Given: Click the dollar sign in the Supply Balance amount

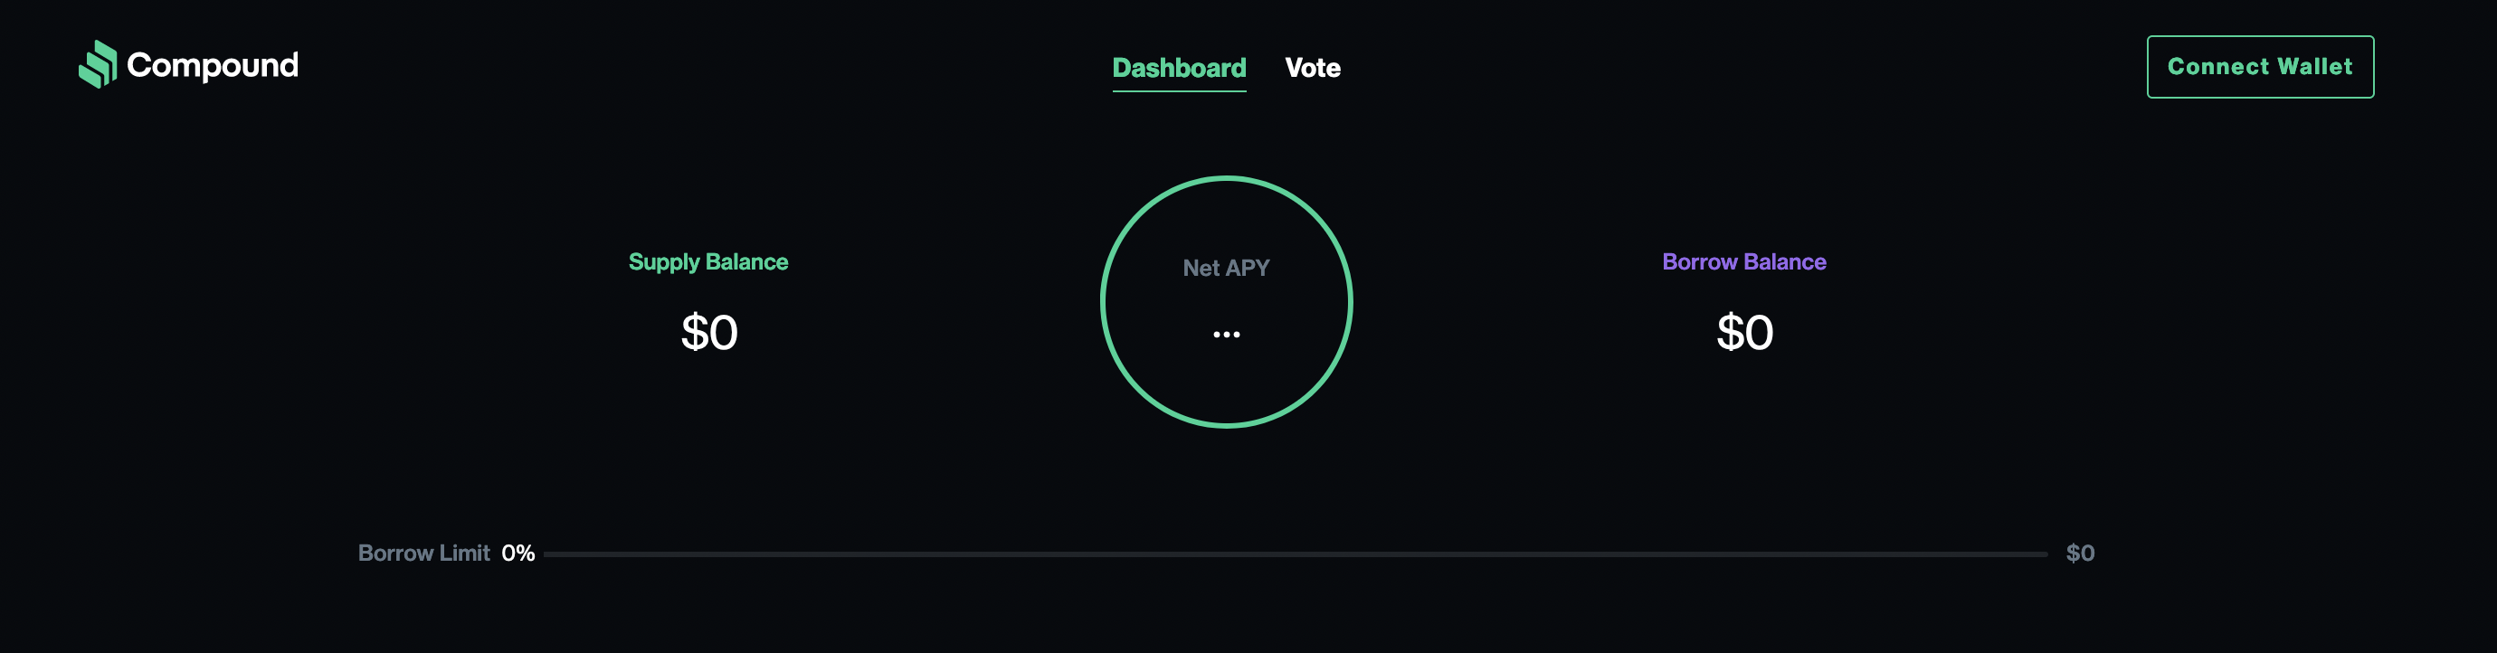Looking at the screenshot, I should [x=694, y=332].
